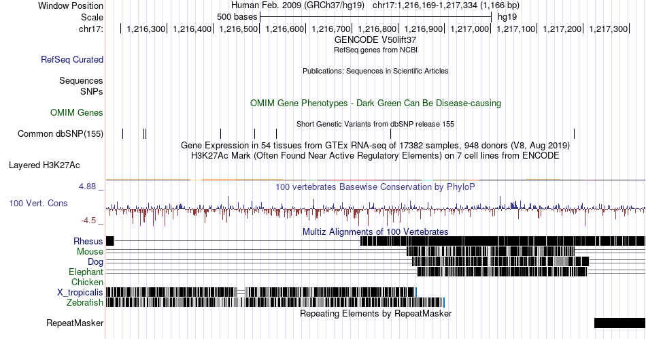The width and height of the screenshot is (646, 339).
Task: Click the Rhesus alignment block row
Action: pyautogui.click(x=376, y=241)
